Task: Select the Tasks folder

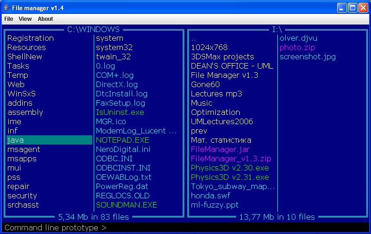Action: coord(18,66)
